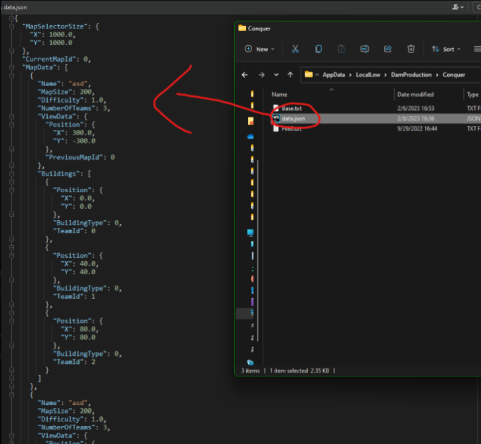Image resolution: width=481 pixels, height=444 pixels.
Task: Click the date 9/29/2022 16:44 cell
Action: (x=417, y=129)
